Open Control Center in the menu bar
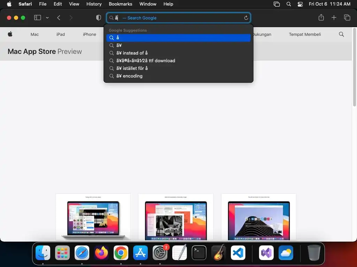This screenshot has height=267, width=357. [300, 4]
